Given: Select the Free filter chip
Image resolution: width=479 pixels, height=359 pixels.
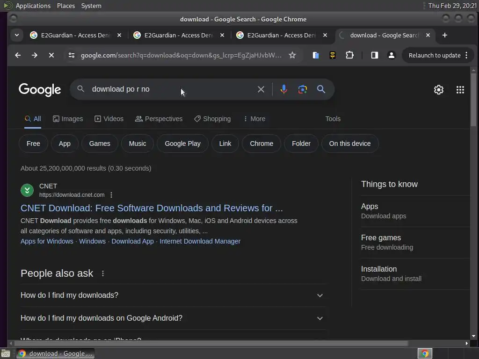Looking at the screenshot, I should click(33, 144).
